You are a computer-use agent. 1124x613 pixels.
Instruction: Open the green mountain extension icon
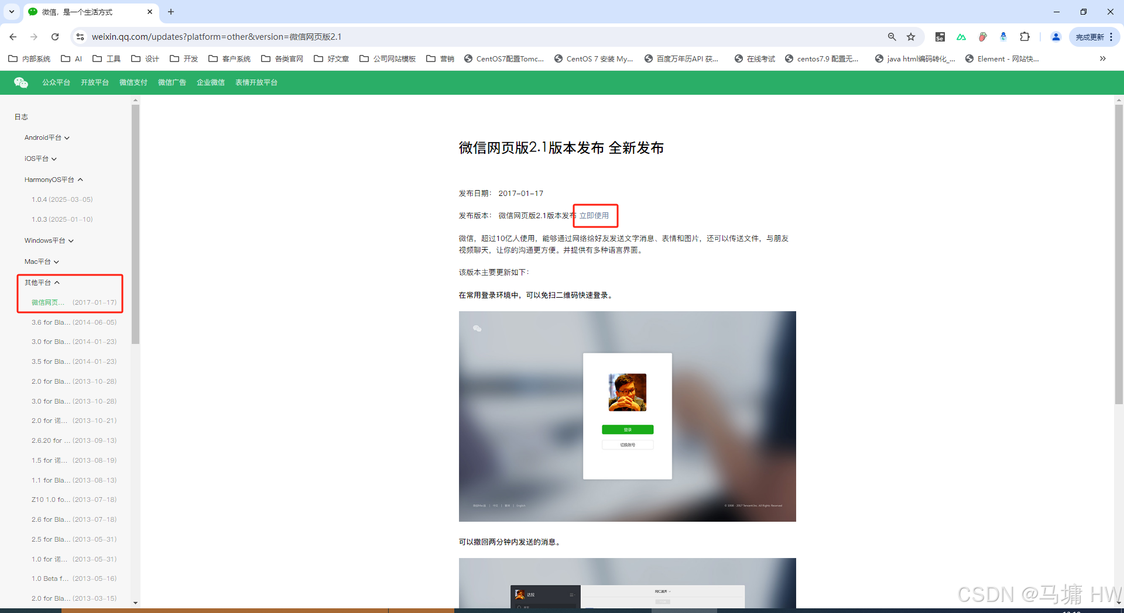961,36
